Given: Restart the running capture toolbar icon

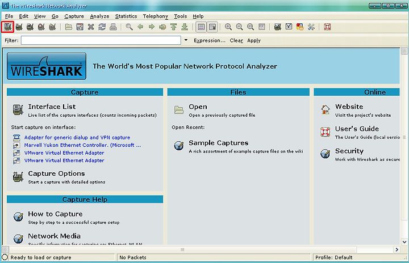Looking at the screenshot, I should click(52, 27).
